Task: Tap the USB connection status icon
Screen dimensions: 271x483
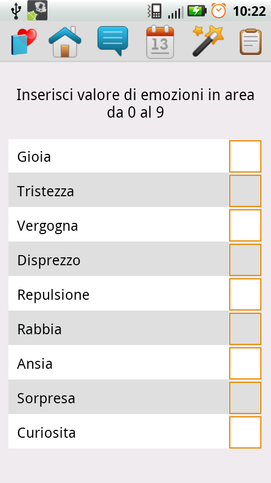Action: coord(15,11)
